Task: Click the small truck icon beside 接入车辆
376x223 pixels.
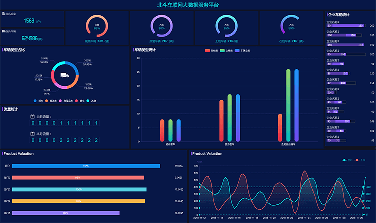Action: click(4, 31)
